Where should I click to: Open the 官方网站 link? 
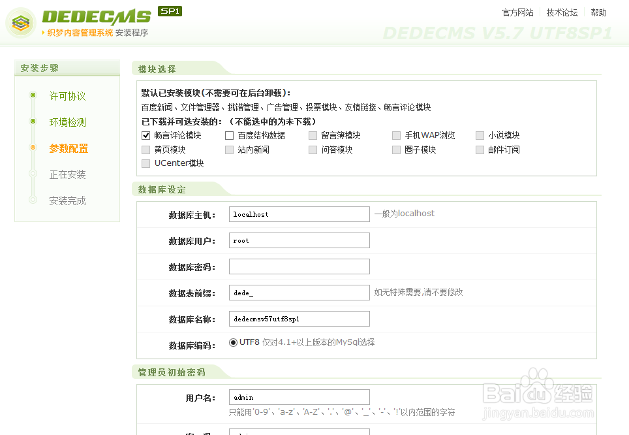click(x=518, y=12)
